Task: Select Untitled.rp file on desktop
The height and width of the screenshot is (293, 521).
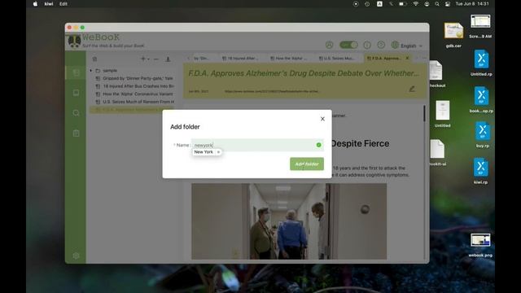Action: pos(481,63)
